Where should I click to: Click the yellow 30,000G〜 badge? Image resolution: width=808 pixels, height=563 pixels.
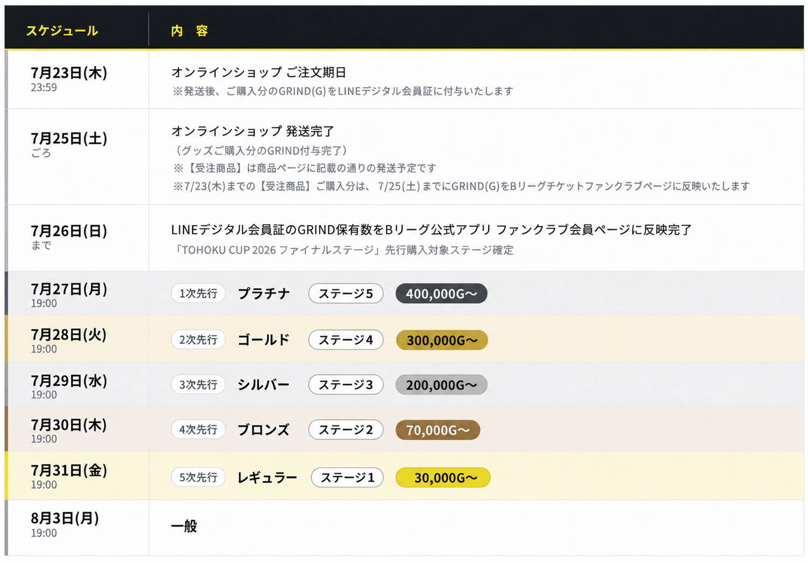(x=443, y=478)
